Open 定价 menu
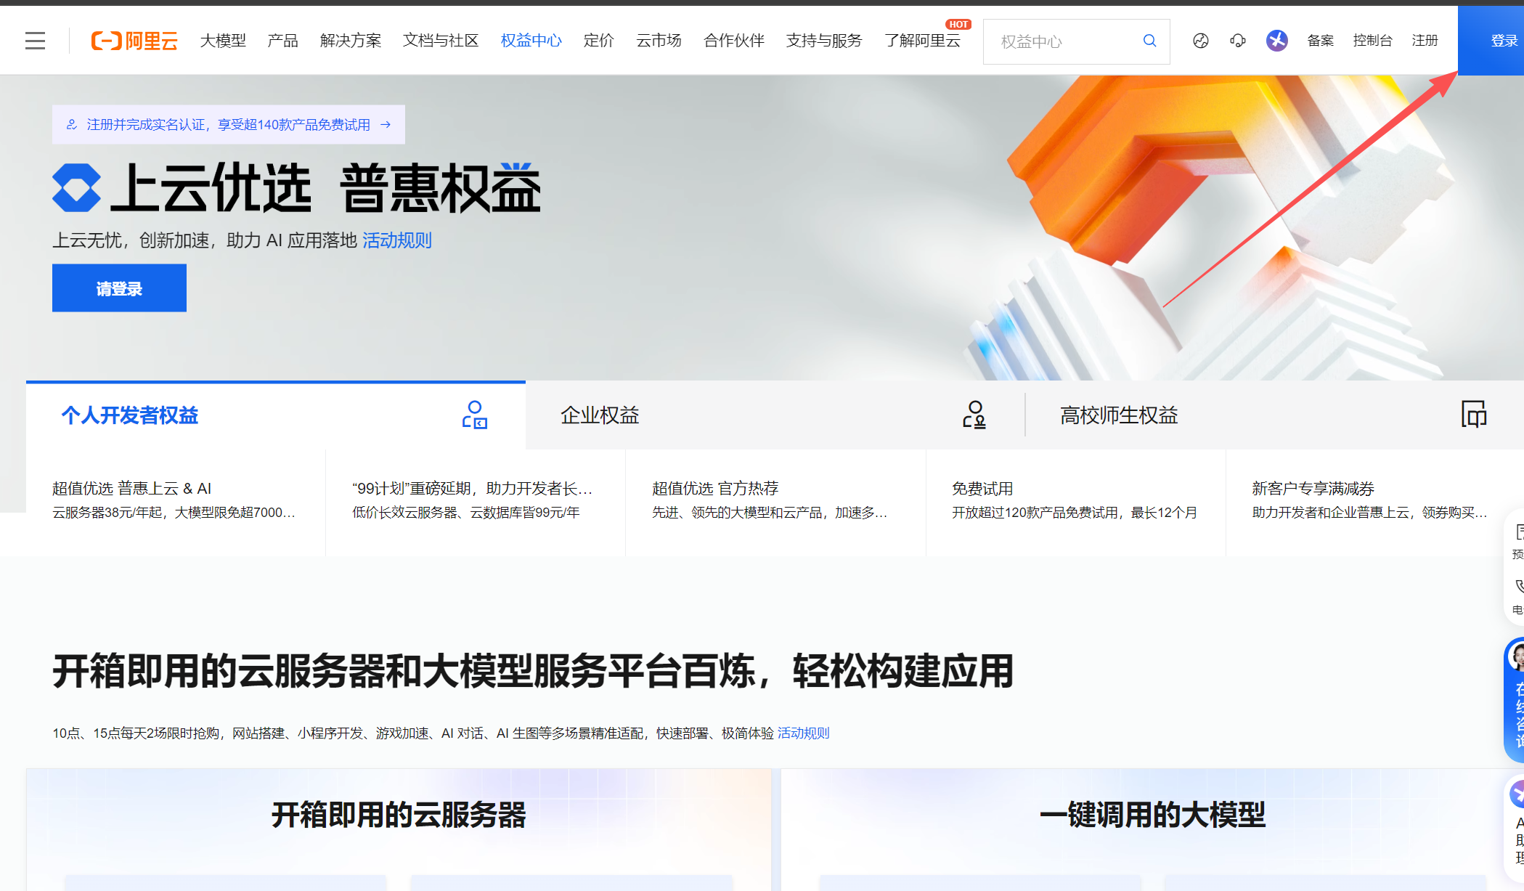 click(x=599, y=41)
